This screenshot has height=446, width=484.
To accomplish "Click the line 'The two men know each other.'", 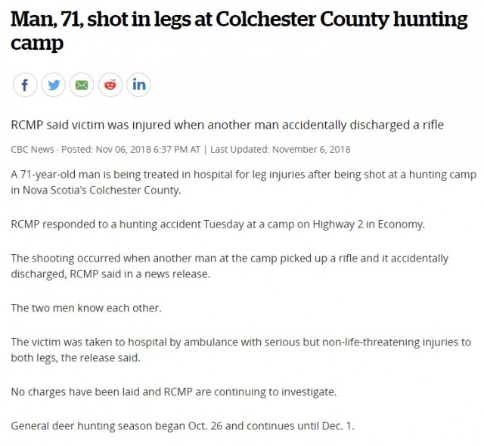I will coord(86,308).
